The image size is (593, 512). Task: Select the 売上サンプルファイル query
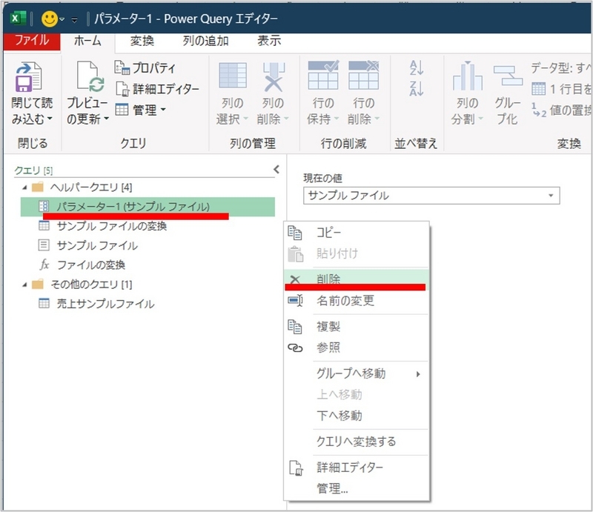tap(105, 304)
